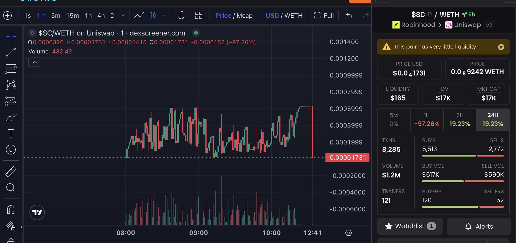This screenshot has width=516, height=243.
Task: Open the chart layout grid selector
Action: [199, 16]
